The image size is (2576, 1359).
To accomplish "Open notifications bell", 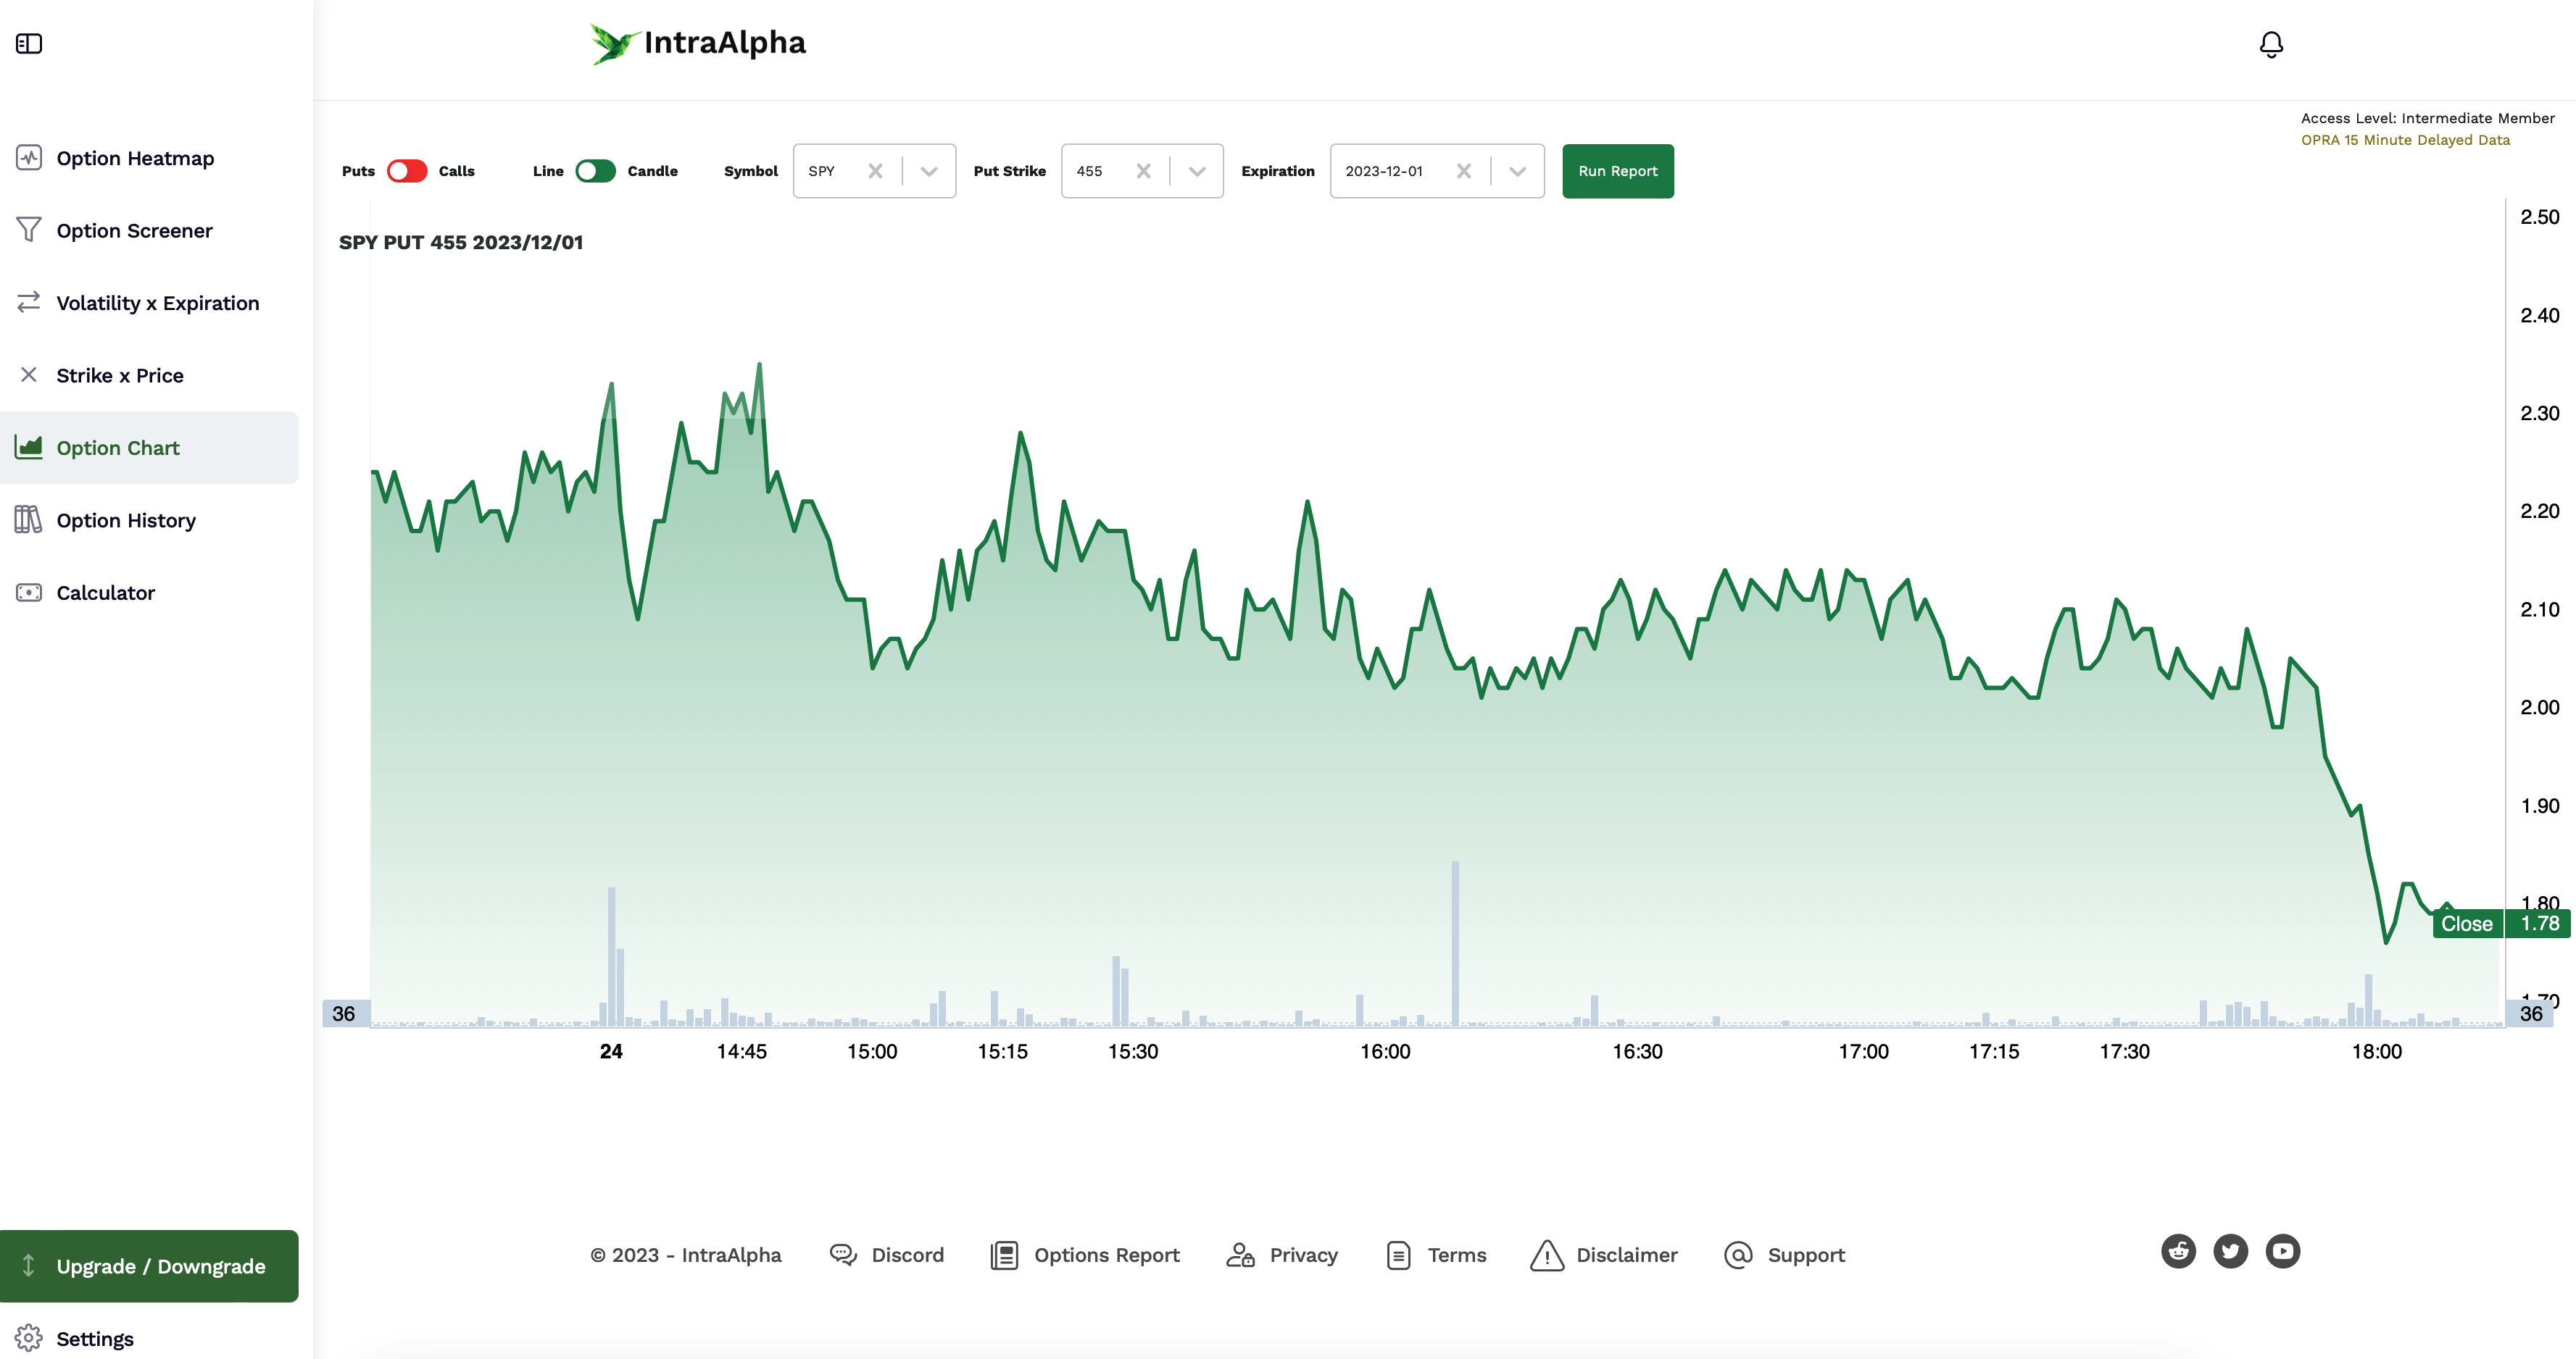I will [2270, 44].
